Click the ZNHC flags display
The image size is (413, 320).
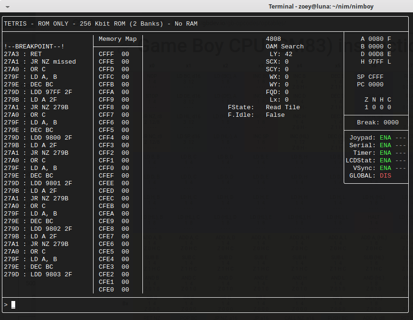point(377,99)
